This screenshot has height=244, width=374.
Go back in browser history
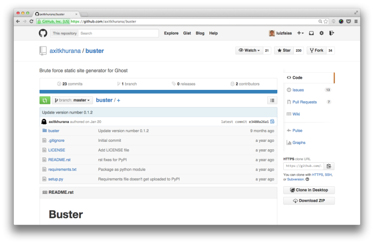(x=18, y=21)
